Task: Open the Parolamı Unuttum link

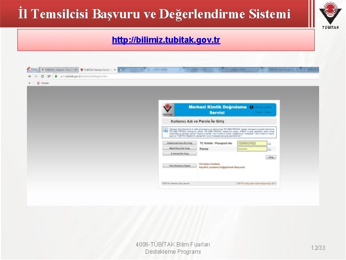Action: 210,164
